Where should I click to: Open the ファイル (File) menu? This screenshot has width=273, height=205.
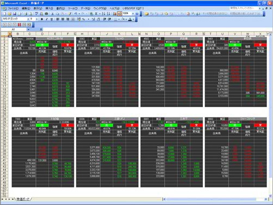13,8
